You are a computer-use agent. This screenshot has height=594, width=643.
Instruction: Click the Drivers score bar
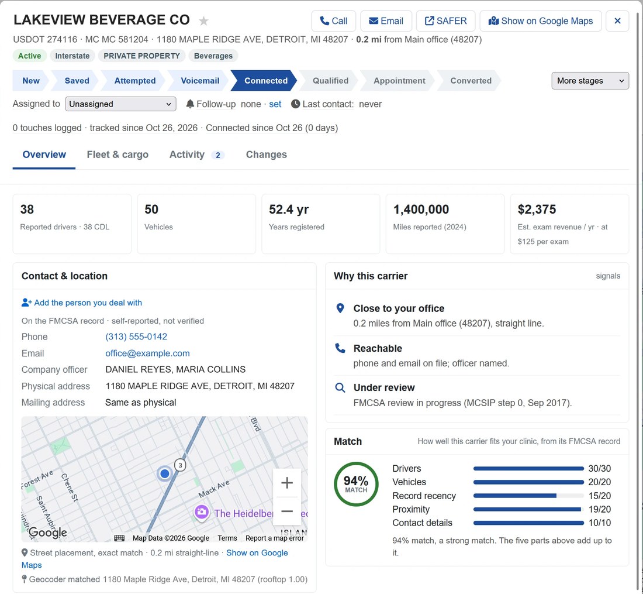(528, 468)
